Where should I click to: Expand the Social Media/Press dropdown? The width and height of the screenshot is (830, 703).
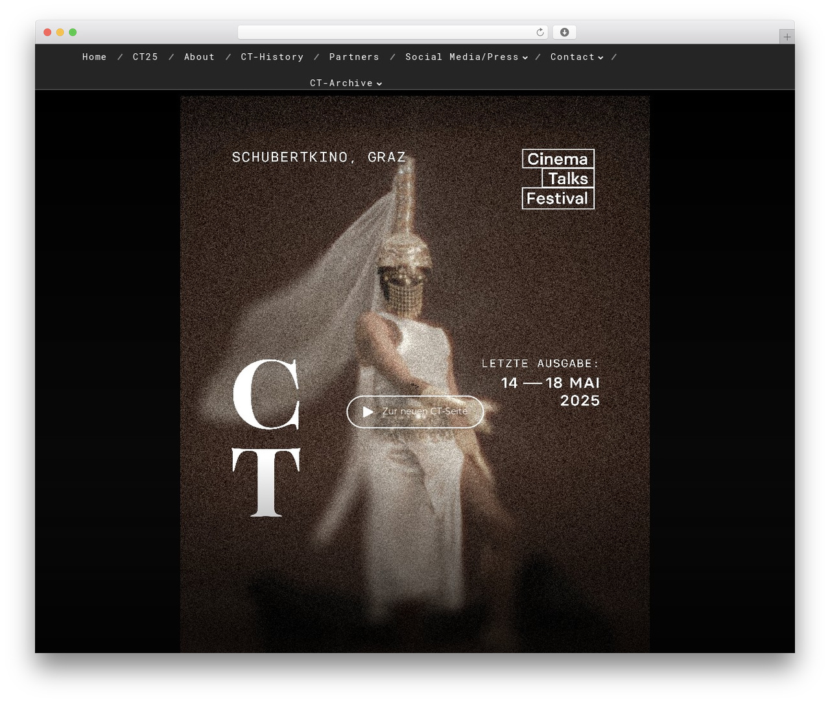tap(466, 57)
